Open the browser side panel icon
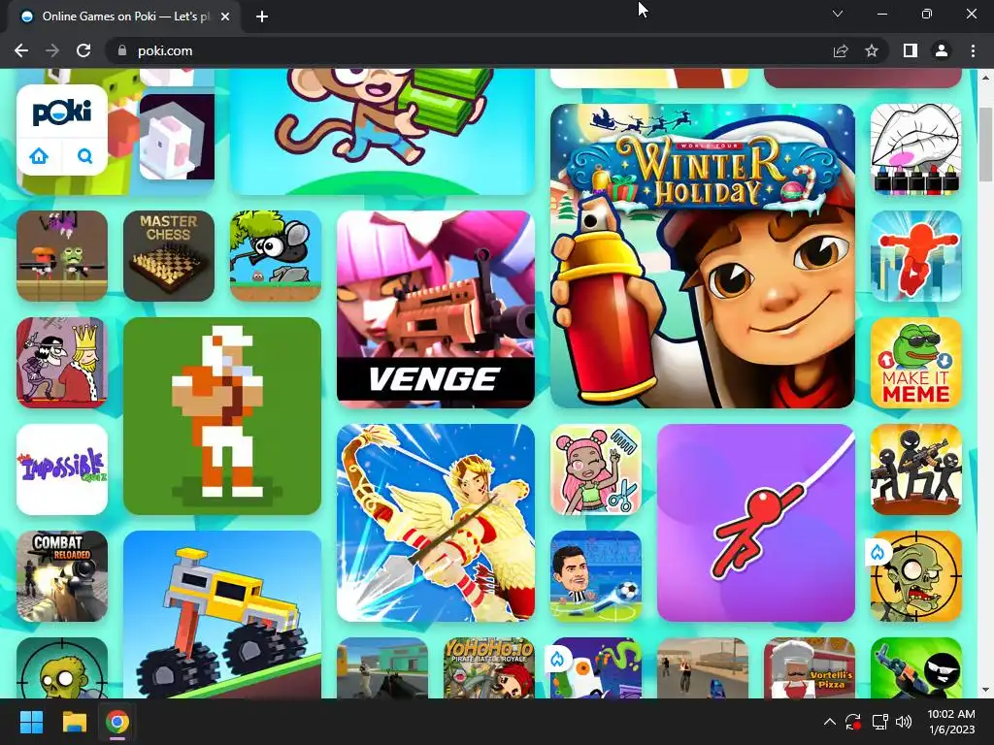994x745 pixels. [911, 50]
